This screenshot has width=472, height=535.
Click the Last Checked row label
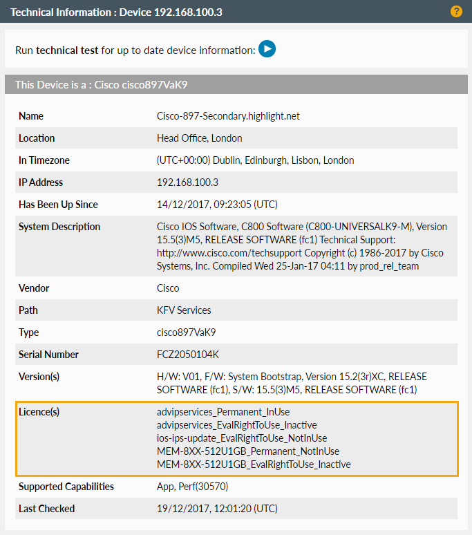click(46, 509)
